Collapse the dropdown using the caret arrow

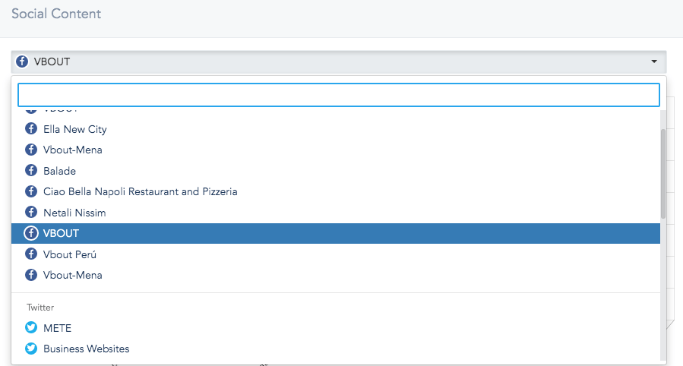(654, 62)
